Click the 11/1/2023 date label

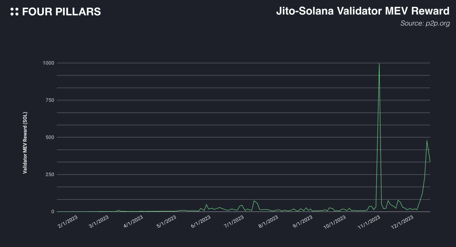coord(369,222)
